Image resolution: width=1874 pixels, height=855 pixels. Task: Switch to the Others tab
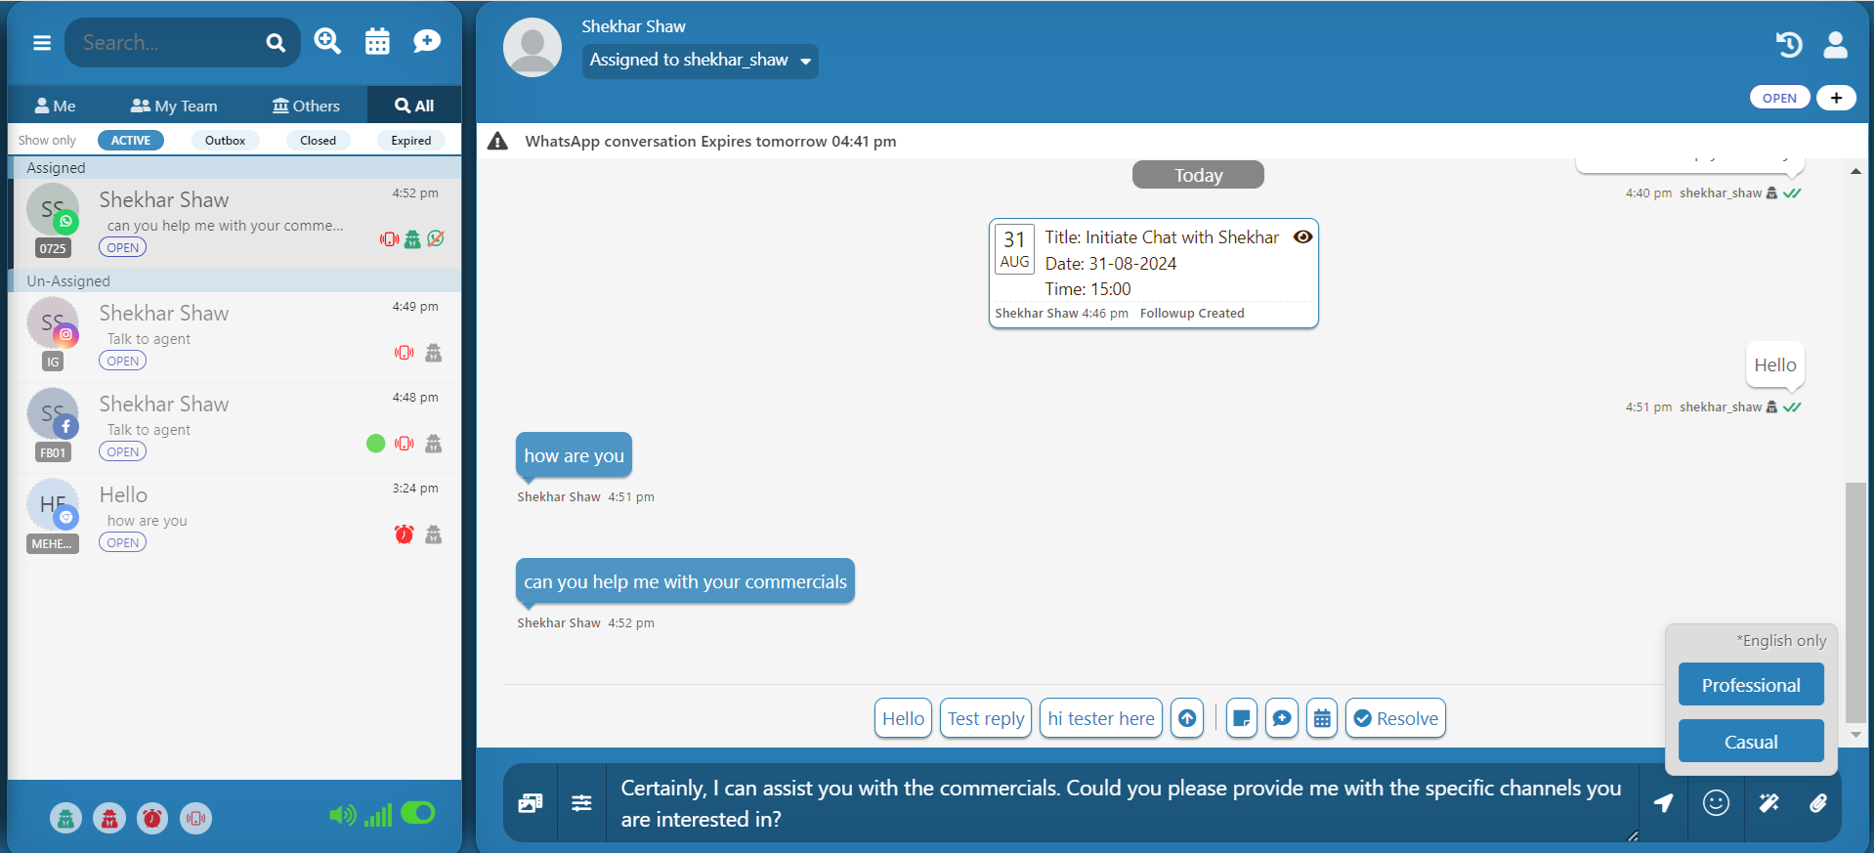tap(306, 106)
